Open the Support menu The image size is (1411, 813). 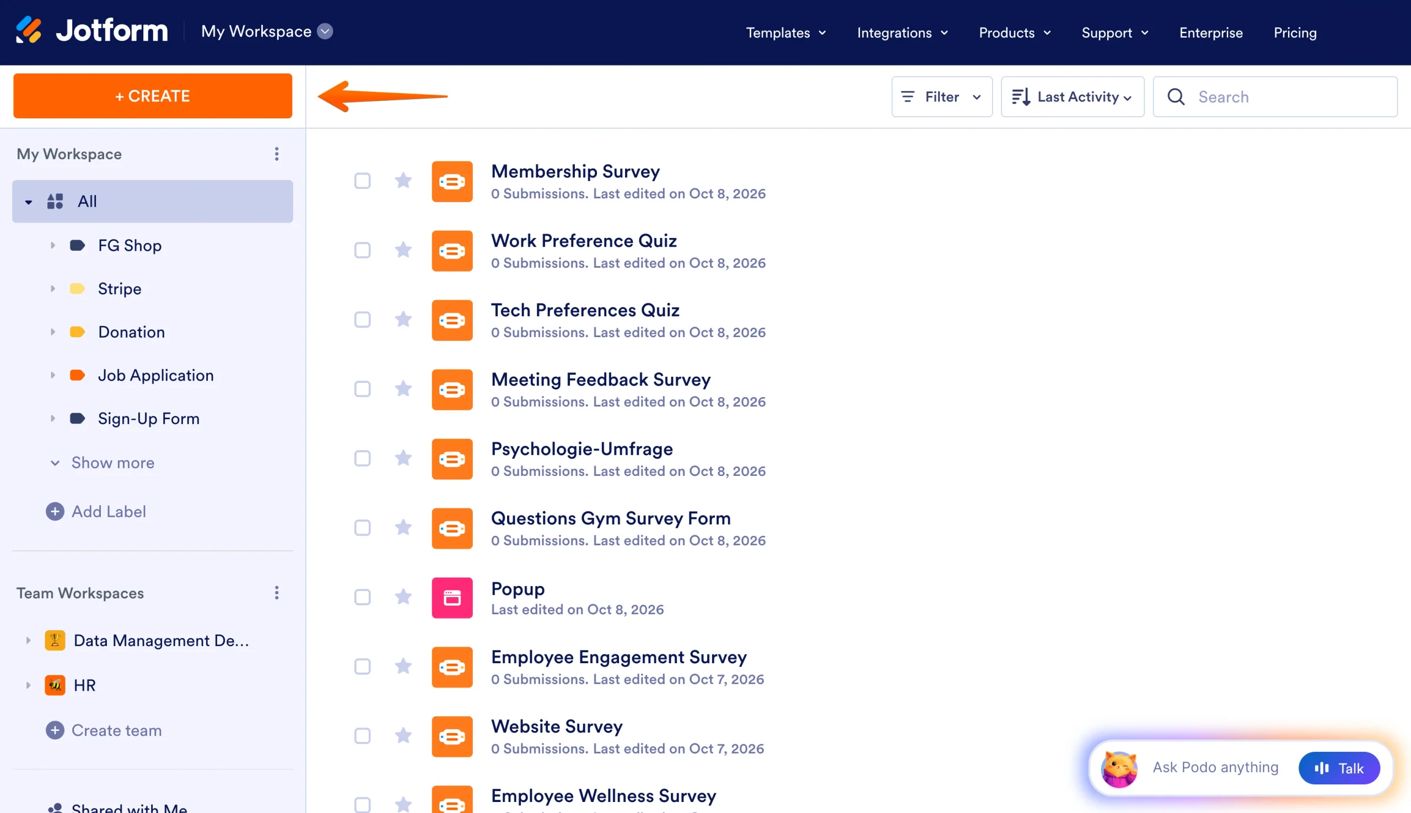click(1115, 33)
